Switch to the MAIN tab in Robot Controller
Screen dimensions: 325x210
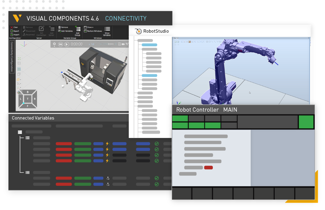click(230, 110)
